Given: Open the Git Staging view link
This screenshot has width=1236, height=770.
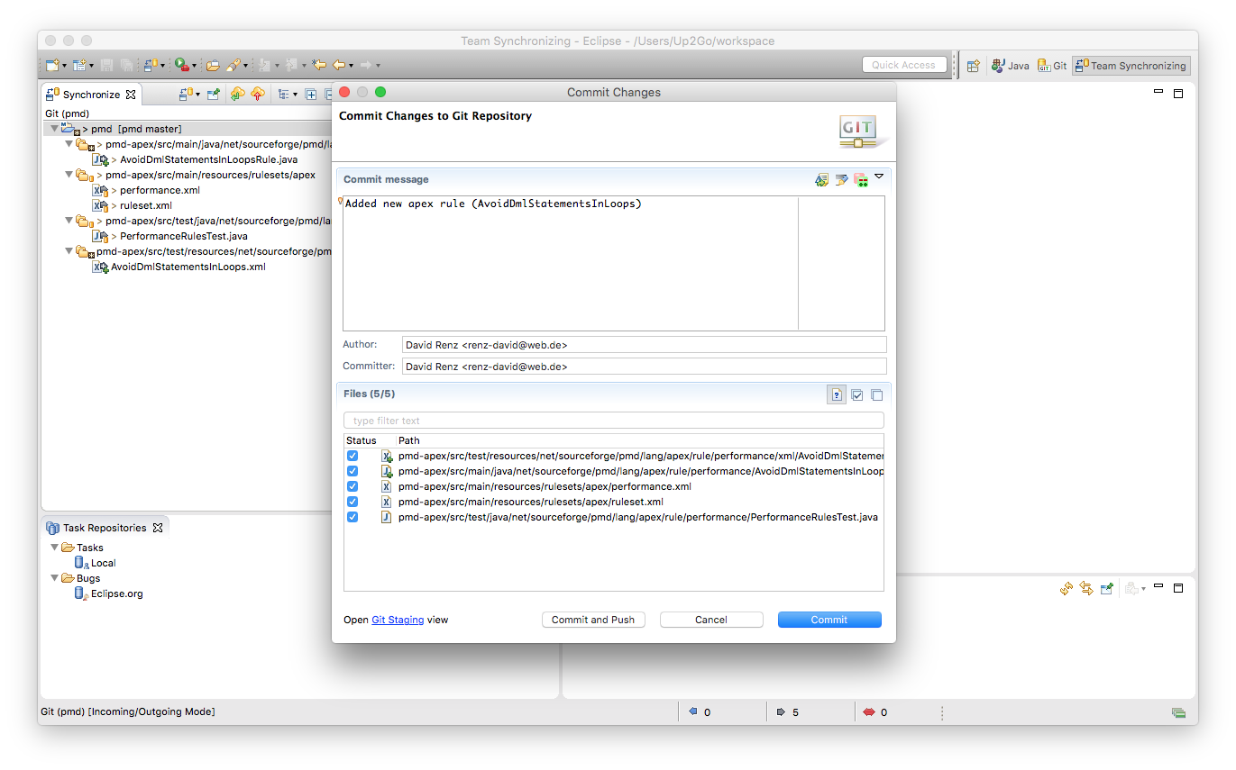Looking at the screenshot, I should pos(398,620).
